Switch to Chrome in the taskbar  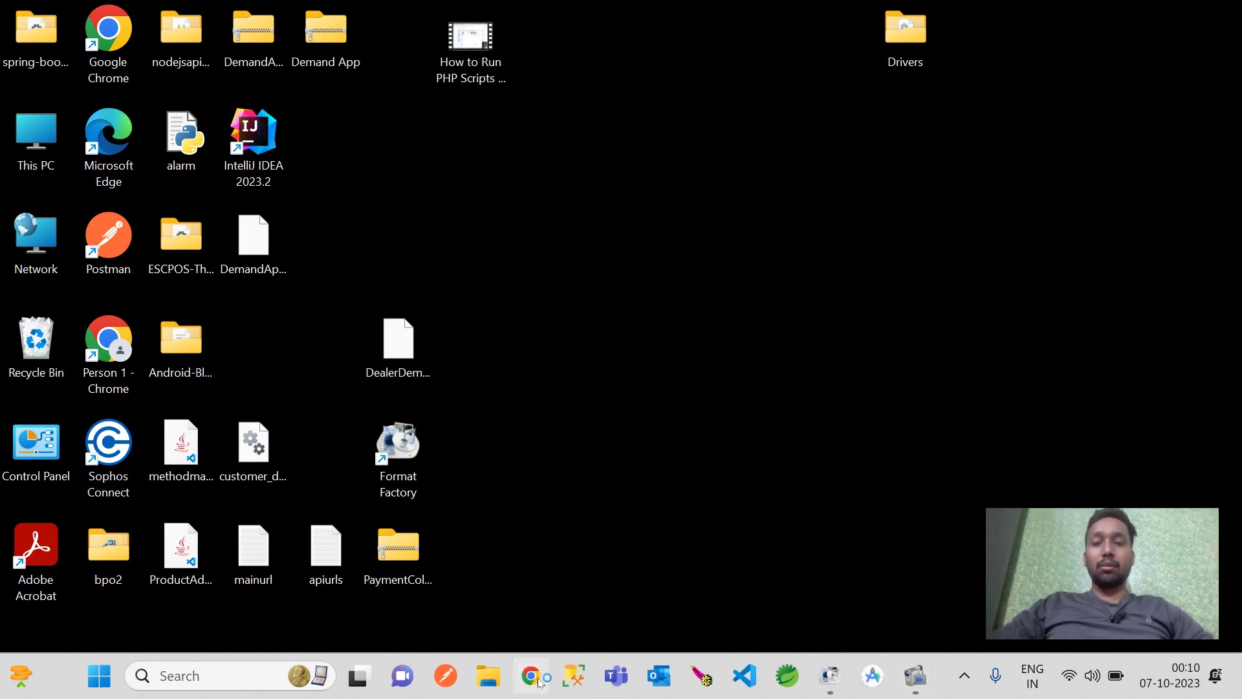click(x=531, y=676)
